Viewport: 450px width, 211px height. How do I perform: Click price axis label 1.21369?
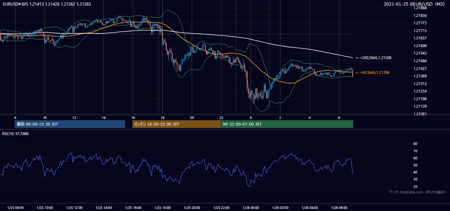tap(420, 76)
